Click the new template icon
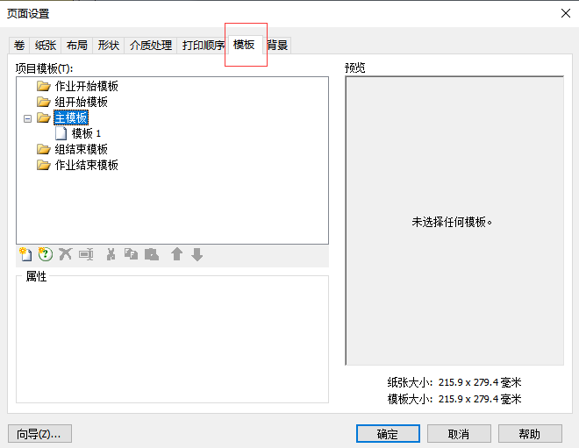The height and width of the screenshot is (448, 579). click(25, 254)
